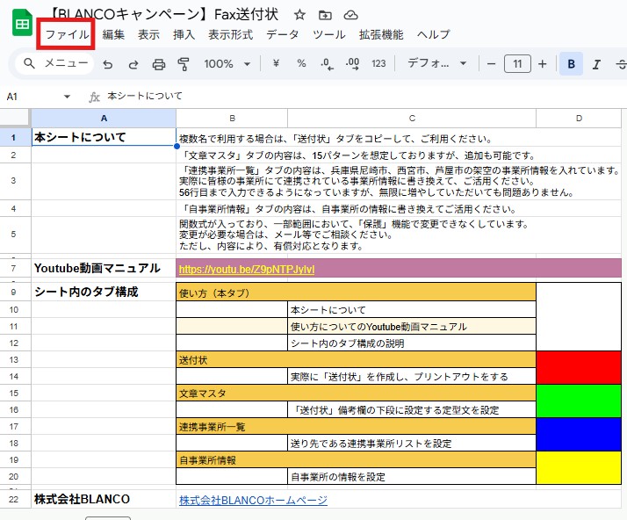Open 株式会社BLANCOホームページ link
627x520 pixels.
click(253, 500)
